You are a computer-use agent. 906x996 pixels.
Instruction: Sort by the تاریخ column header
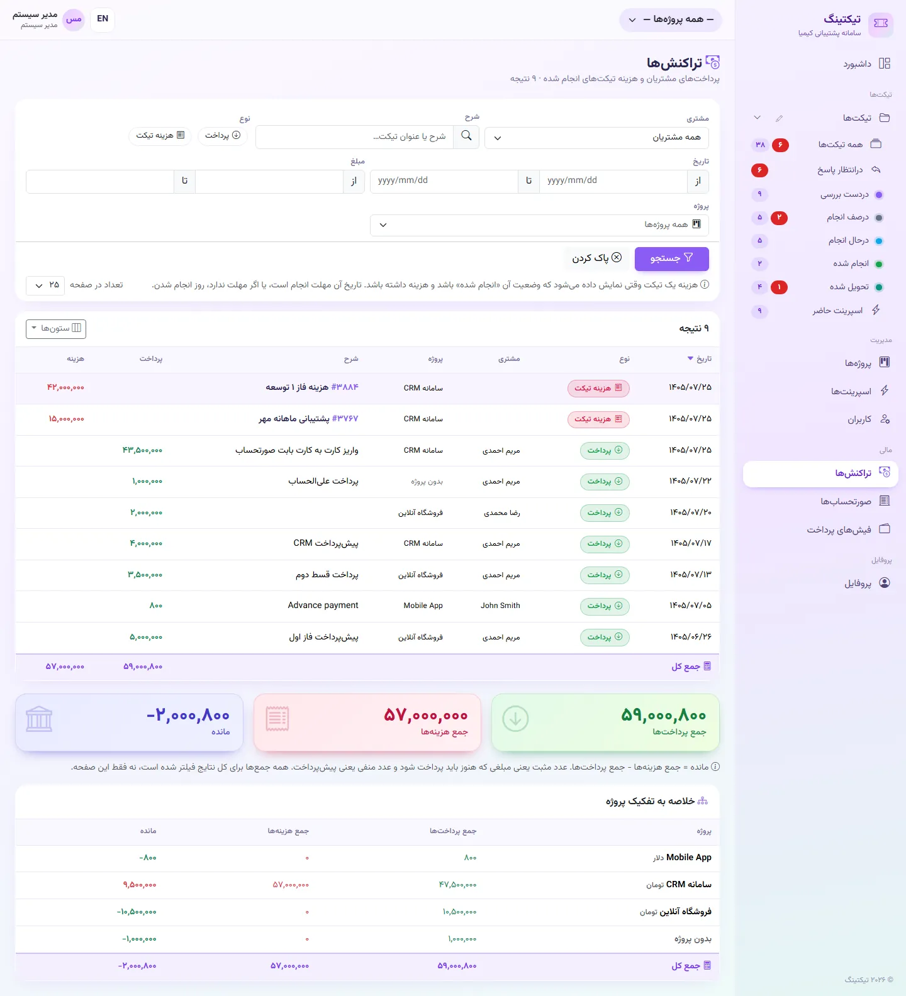click(699, 359)
